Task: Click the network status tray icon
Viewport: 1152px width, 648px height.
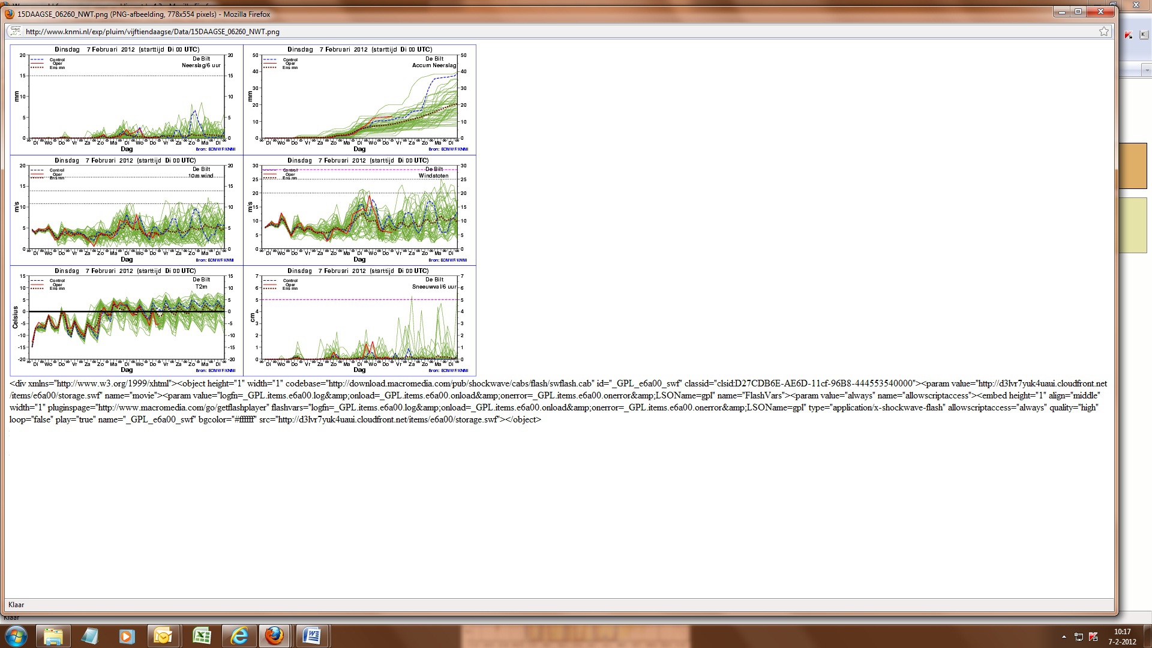Action: click(1079, 637)
